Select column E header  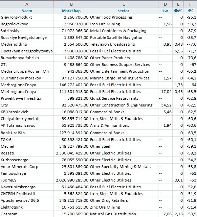click(178, 4)
